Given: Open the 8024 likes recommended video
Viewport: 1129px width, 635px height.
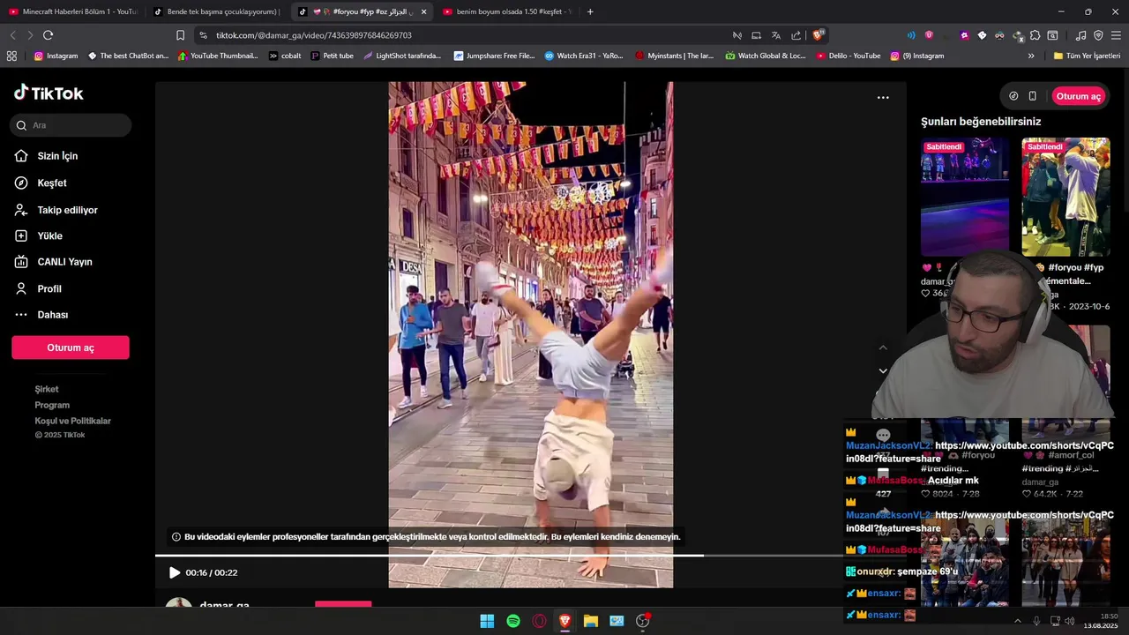Looking at the screenshot, I should click(965, 432).
